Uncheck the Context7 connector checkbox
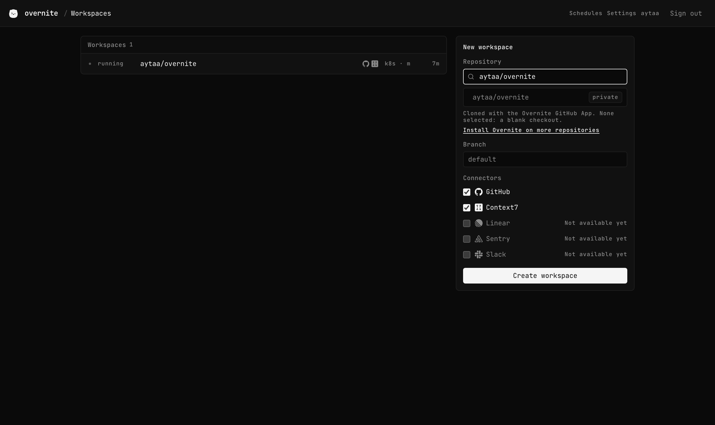Screen dimensions: 715x425 tap(466, 208)
